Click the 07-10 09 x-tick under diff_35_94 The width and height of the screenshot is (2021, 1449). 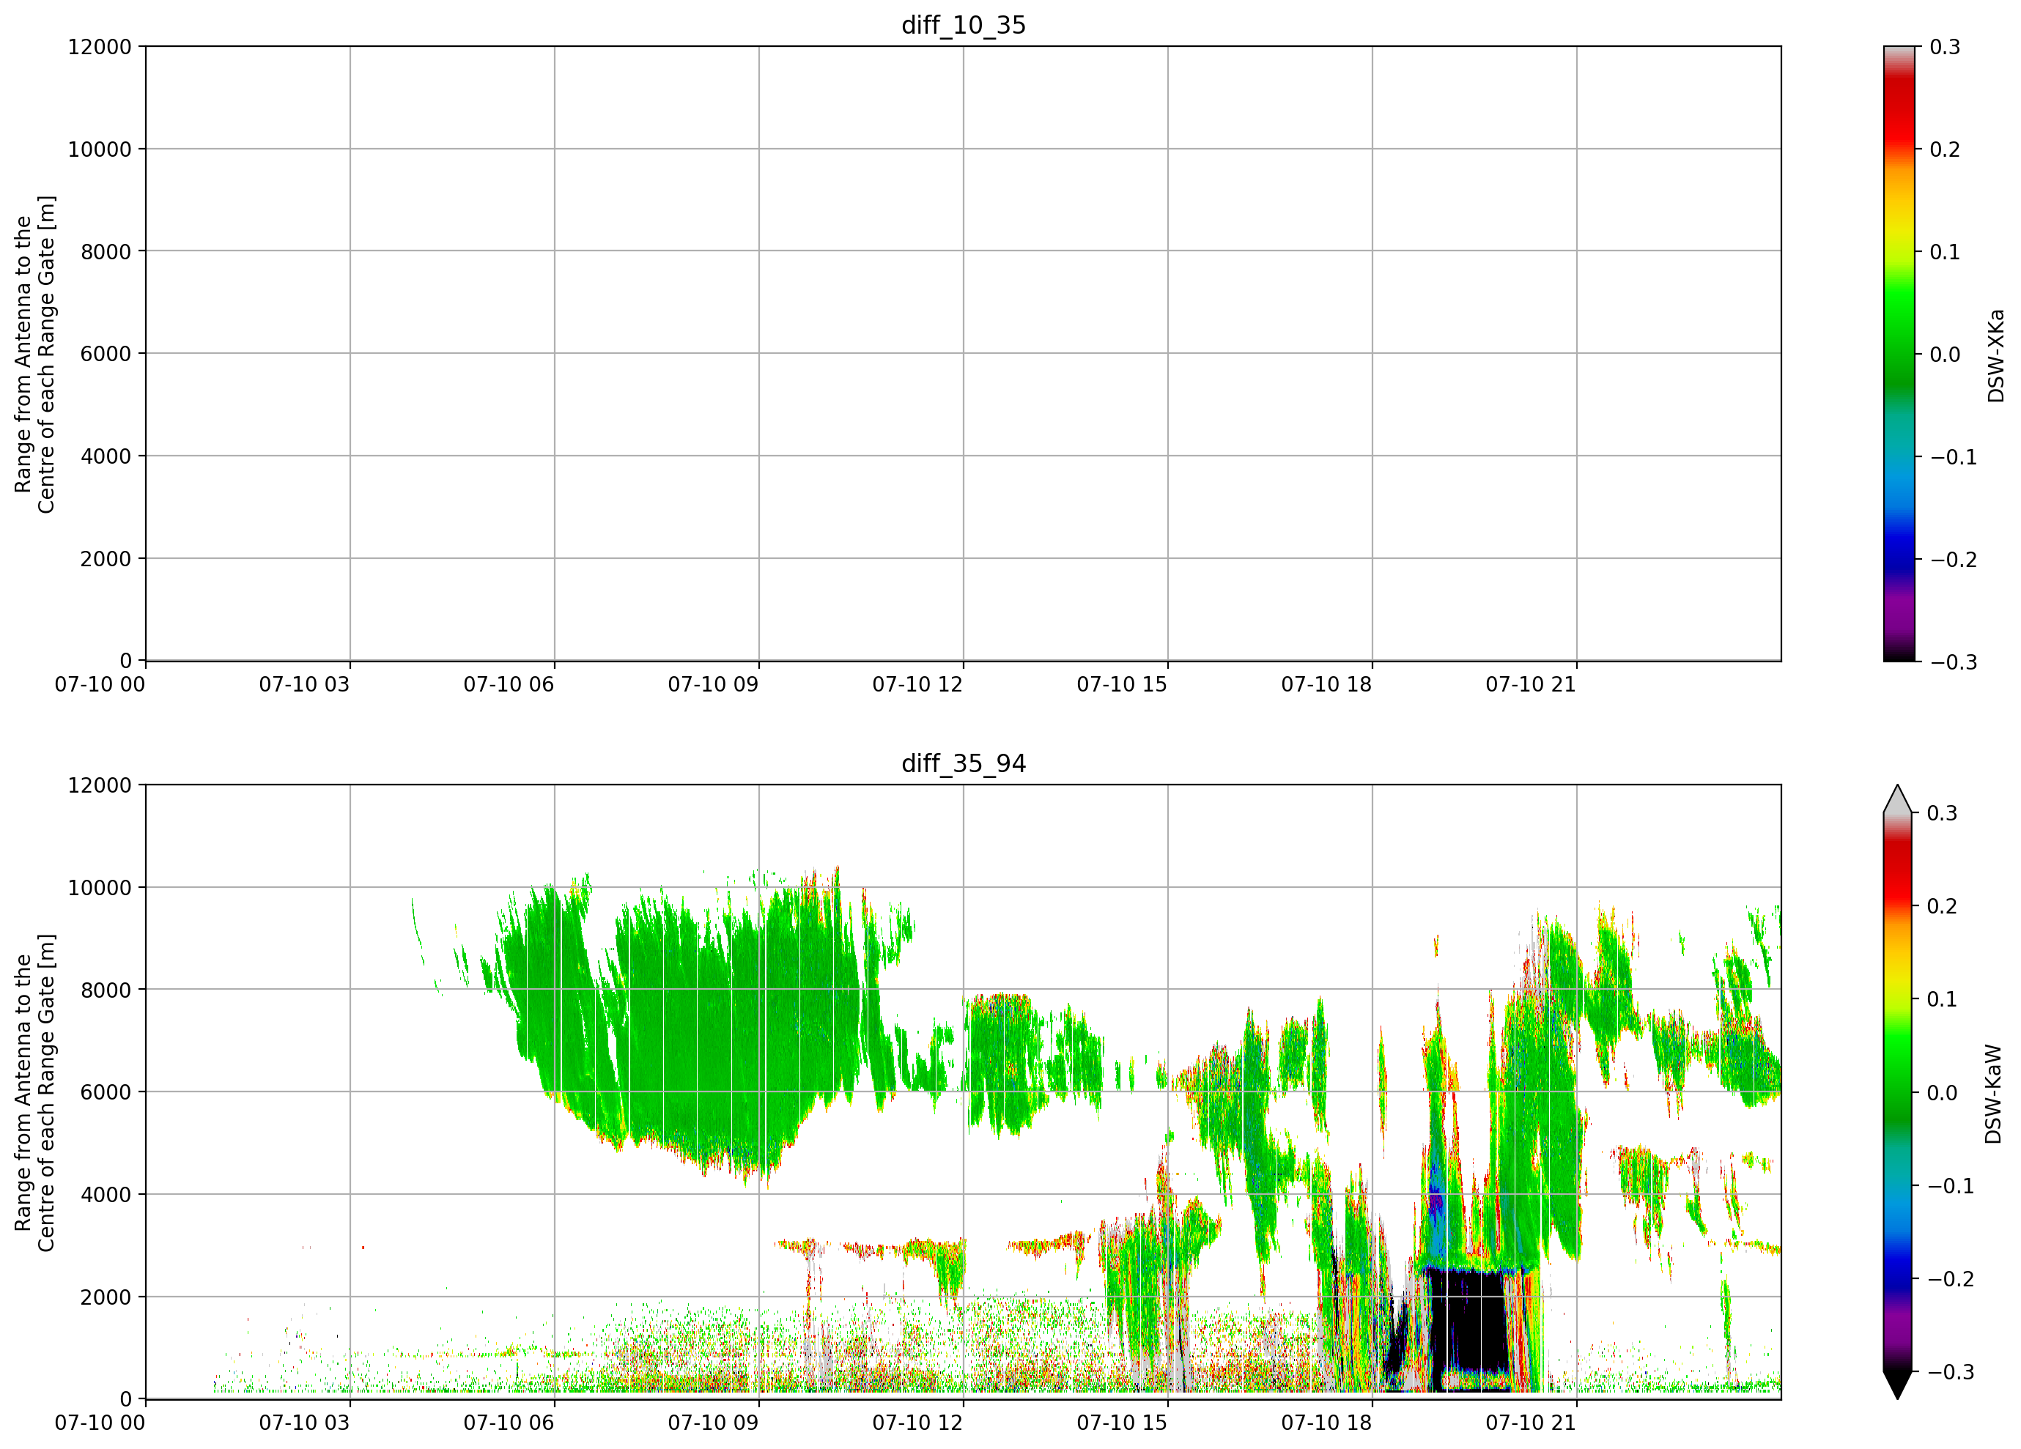tap(713, 1423)
